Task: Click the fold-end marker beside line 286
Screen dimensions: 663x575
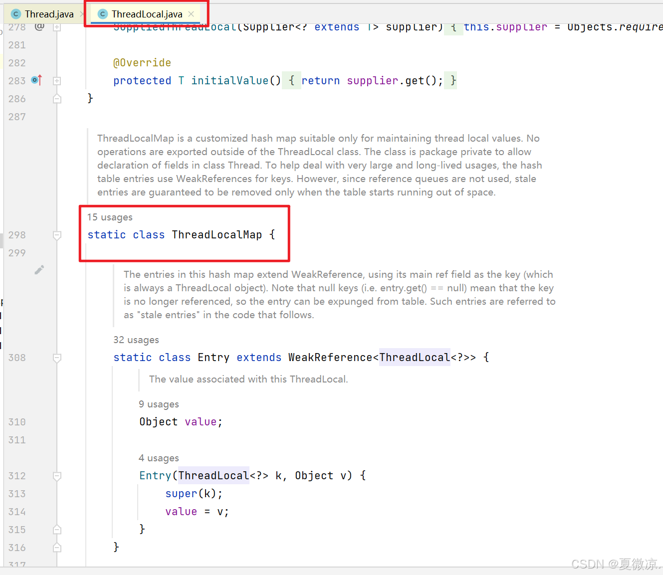Action: pyautogui.click(x=56, y=99)
